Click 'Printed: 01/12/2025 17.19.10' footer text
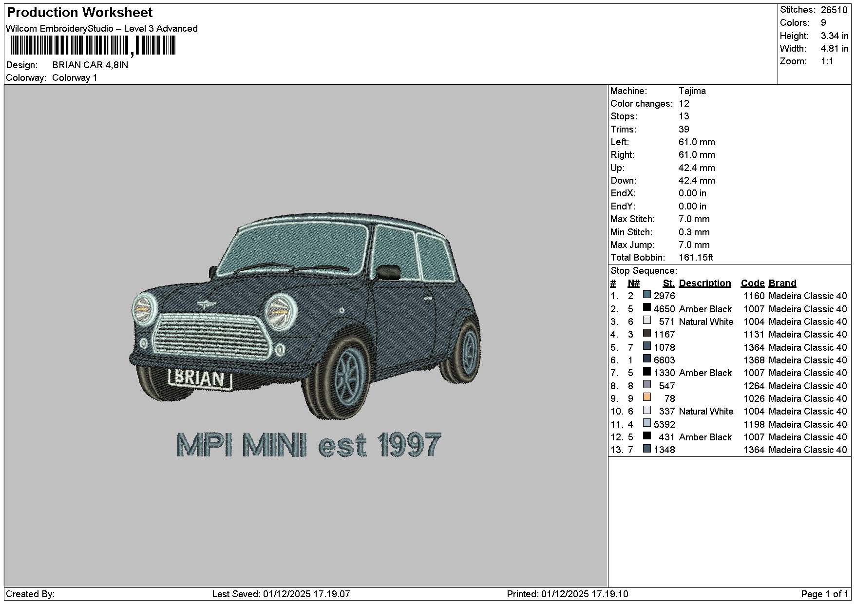 coord(568,594)
